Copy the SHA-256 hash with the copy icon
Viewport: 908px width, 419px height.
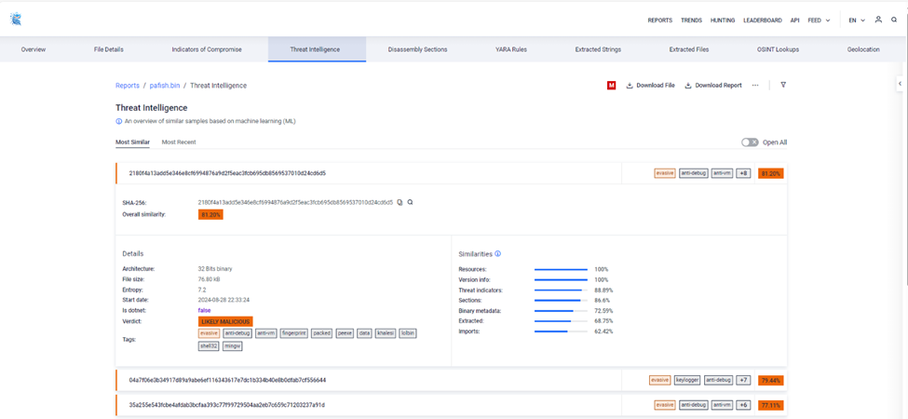pos(400,202)
